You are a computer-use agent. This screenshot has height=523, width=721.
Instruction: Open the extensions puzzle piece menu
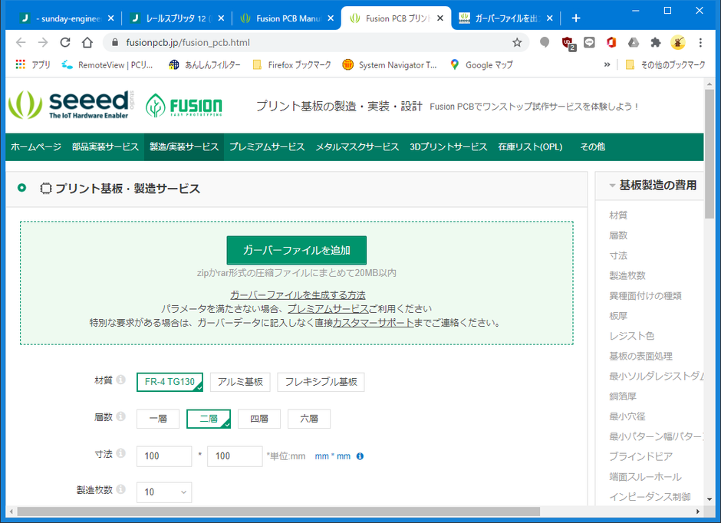[x=655, y=43]
